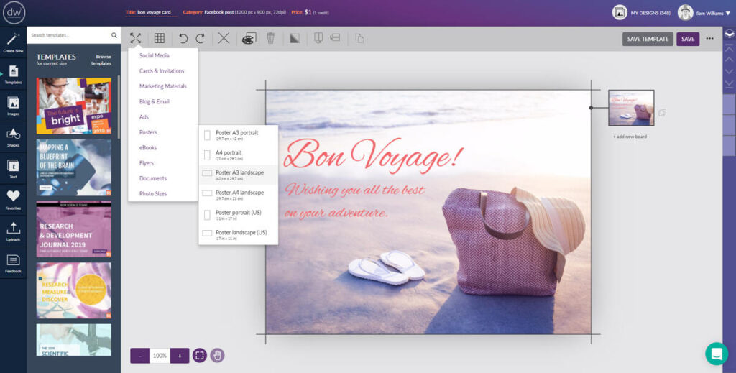Open the Shapes panel in sidebar
The width and height of the screenshot is (736, 373).
point(13,137)
